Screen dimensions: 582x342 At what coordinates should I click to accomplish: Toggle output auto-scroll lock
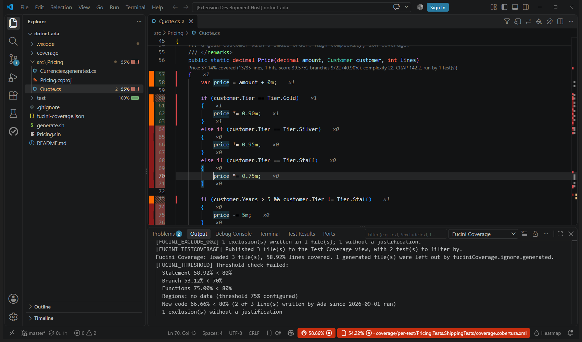pos(535,234)
